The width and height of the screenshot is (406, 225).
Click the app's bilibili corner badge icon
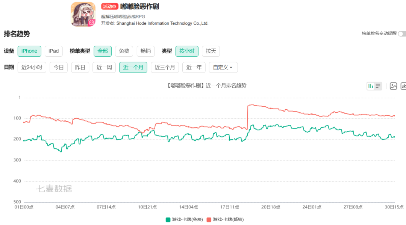pos(91,23)
